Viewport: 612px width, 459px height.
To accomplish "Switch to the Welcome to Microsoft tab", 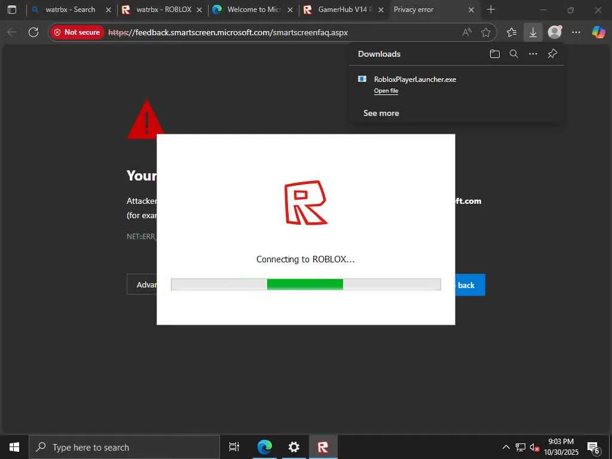I will (253, 10).
